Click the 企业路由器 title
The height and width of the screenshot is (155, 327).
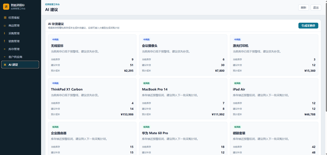pos(58,133)
